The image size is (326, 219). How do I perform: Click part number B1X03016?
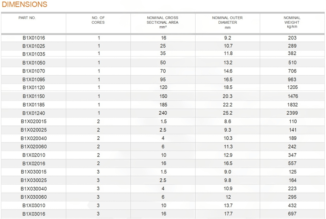34,214
